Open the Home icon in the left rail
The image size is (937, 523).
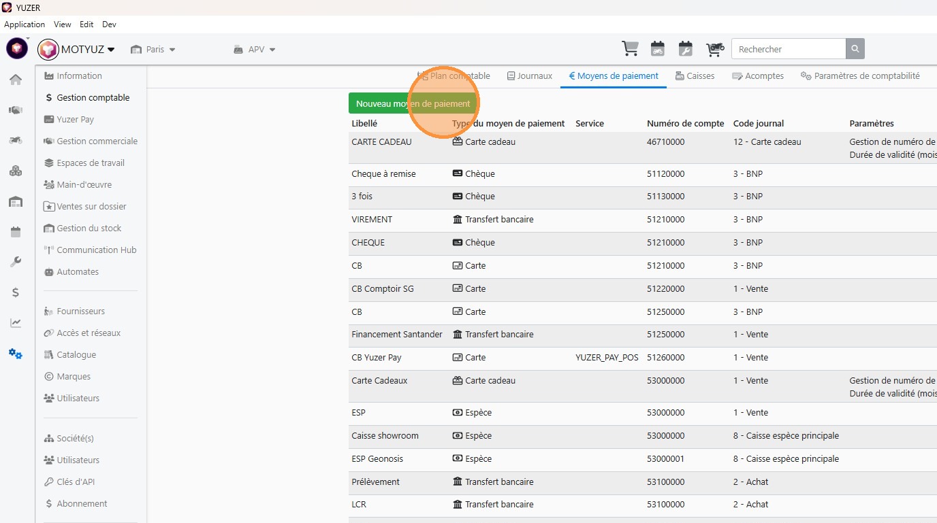click(16, 80)
